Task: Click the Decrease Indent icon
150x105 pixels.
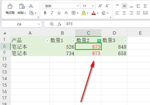Action: [138, 6]
